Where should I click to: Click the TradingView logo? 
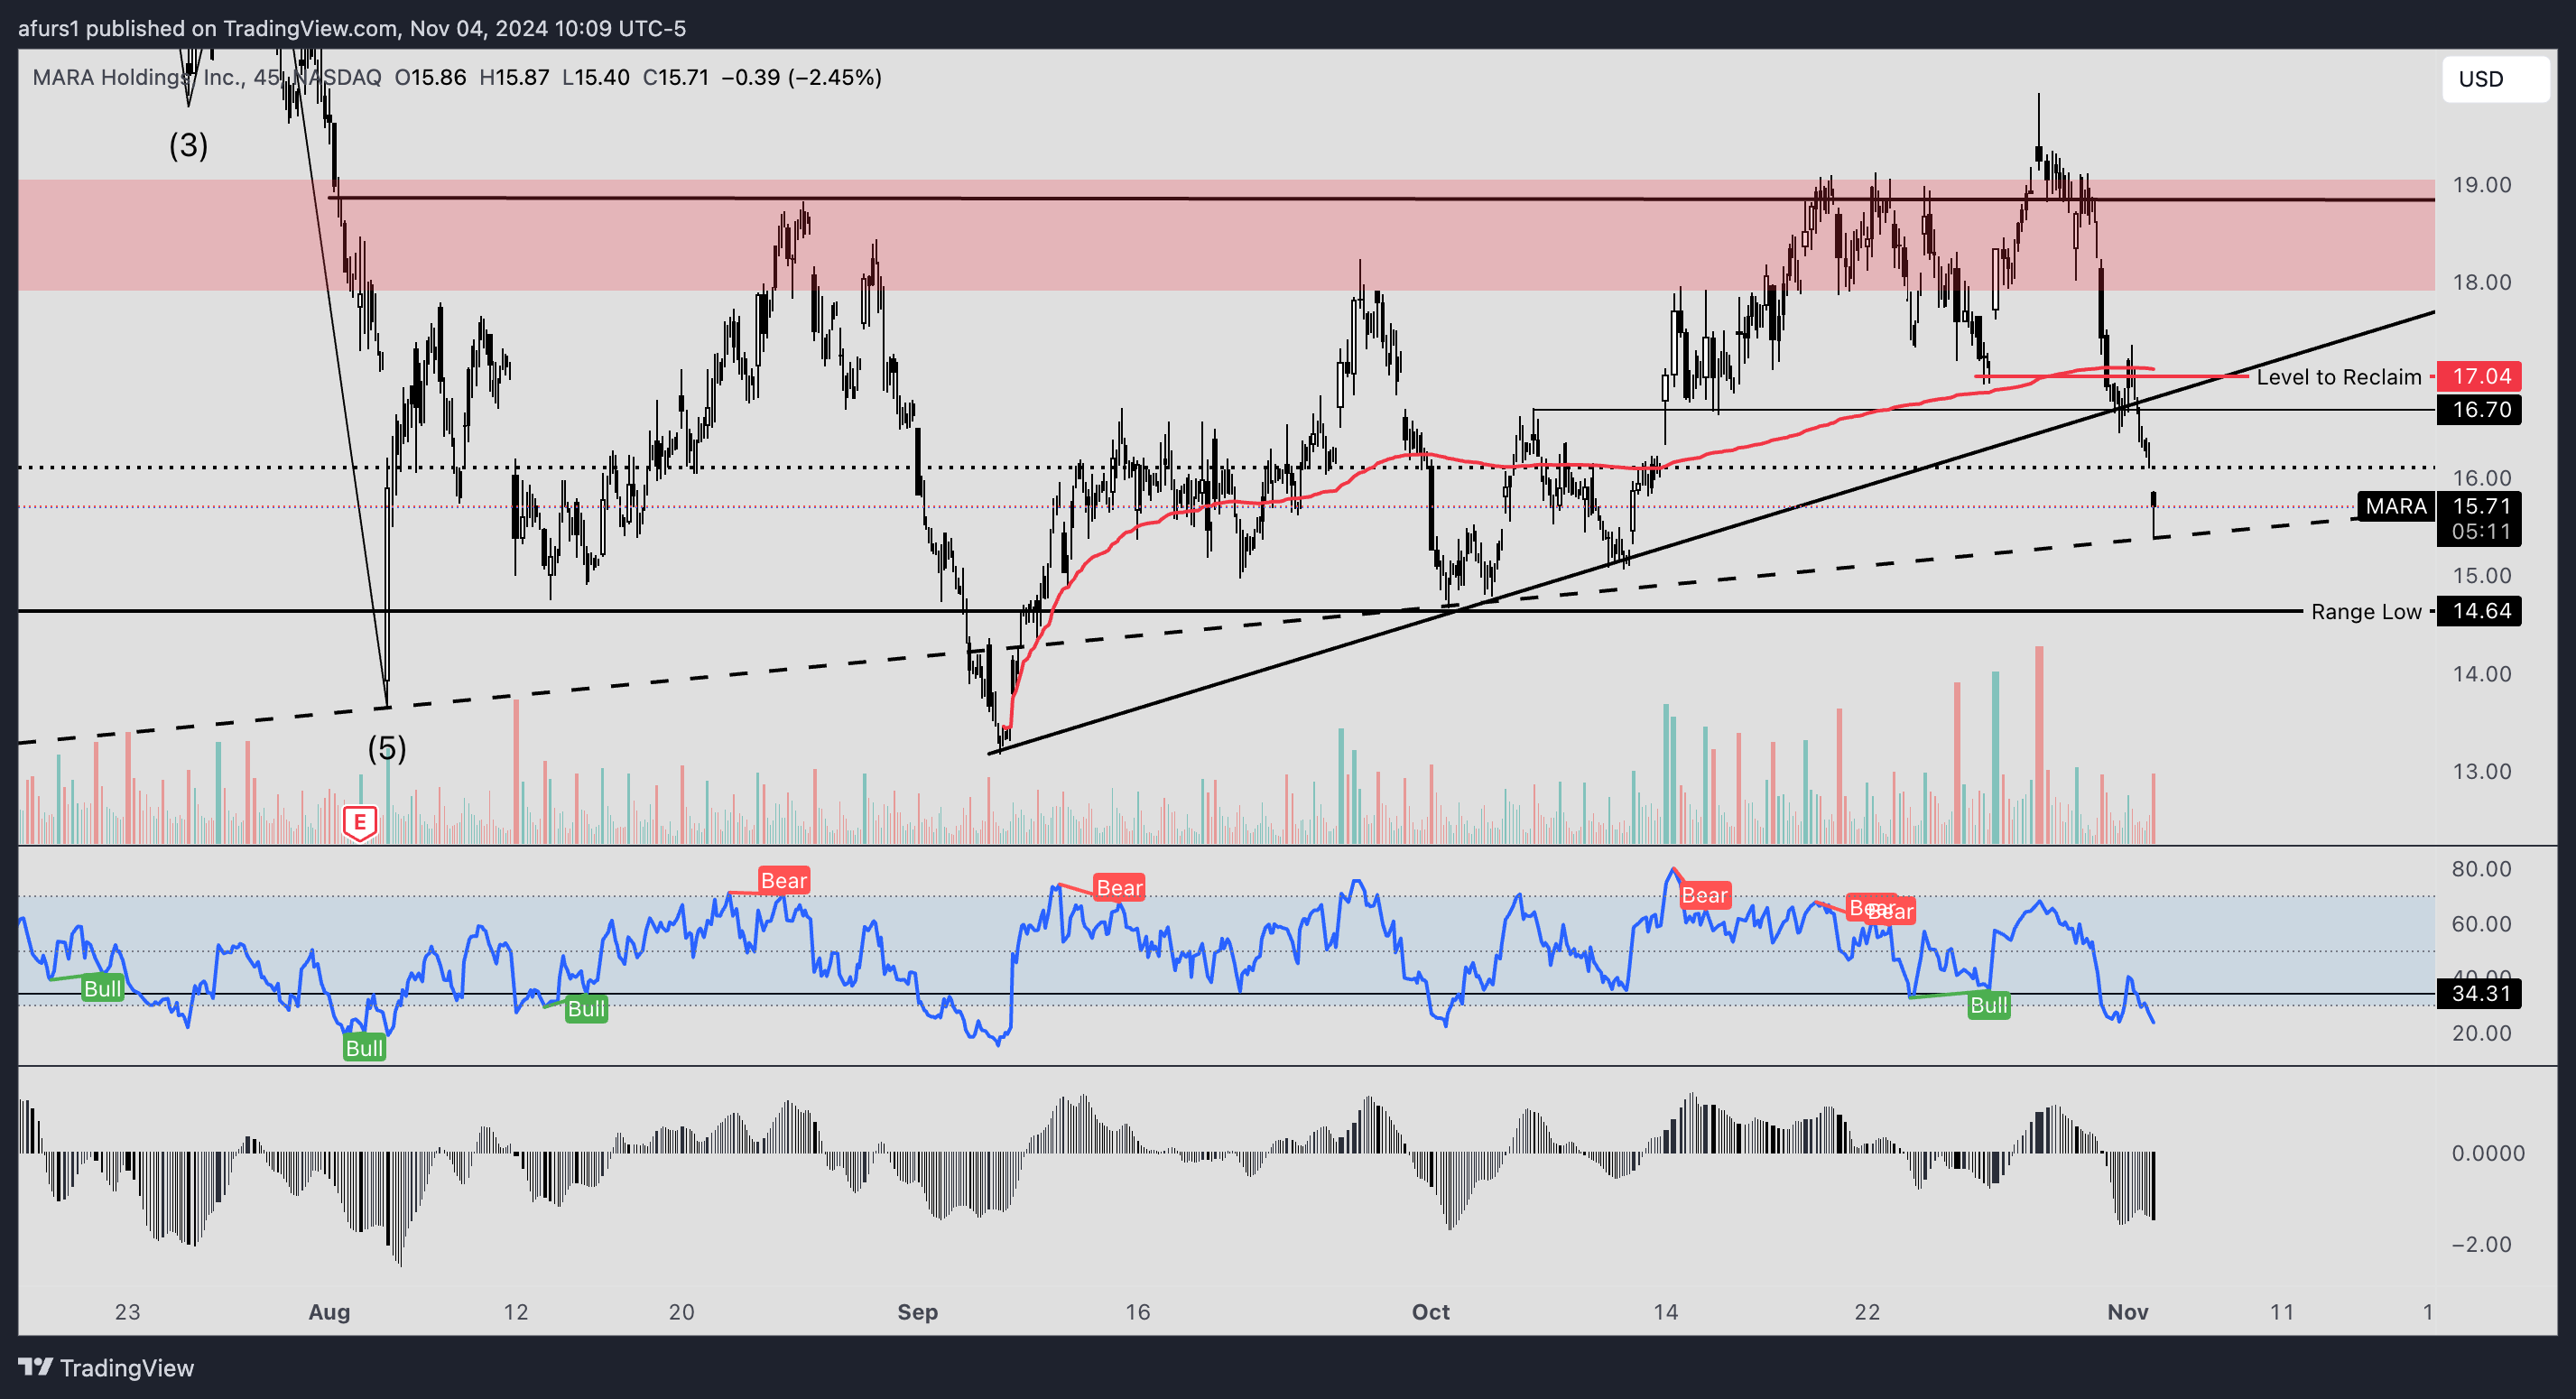point(106,1367)
